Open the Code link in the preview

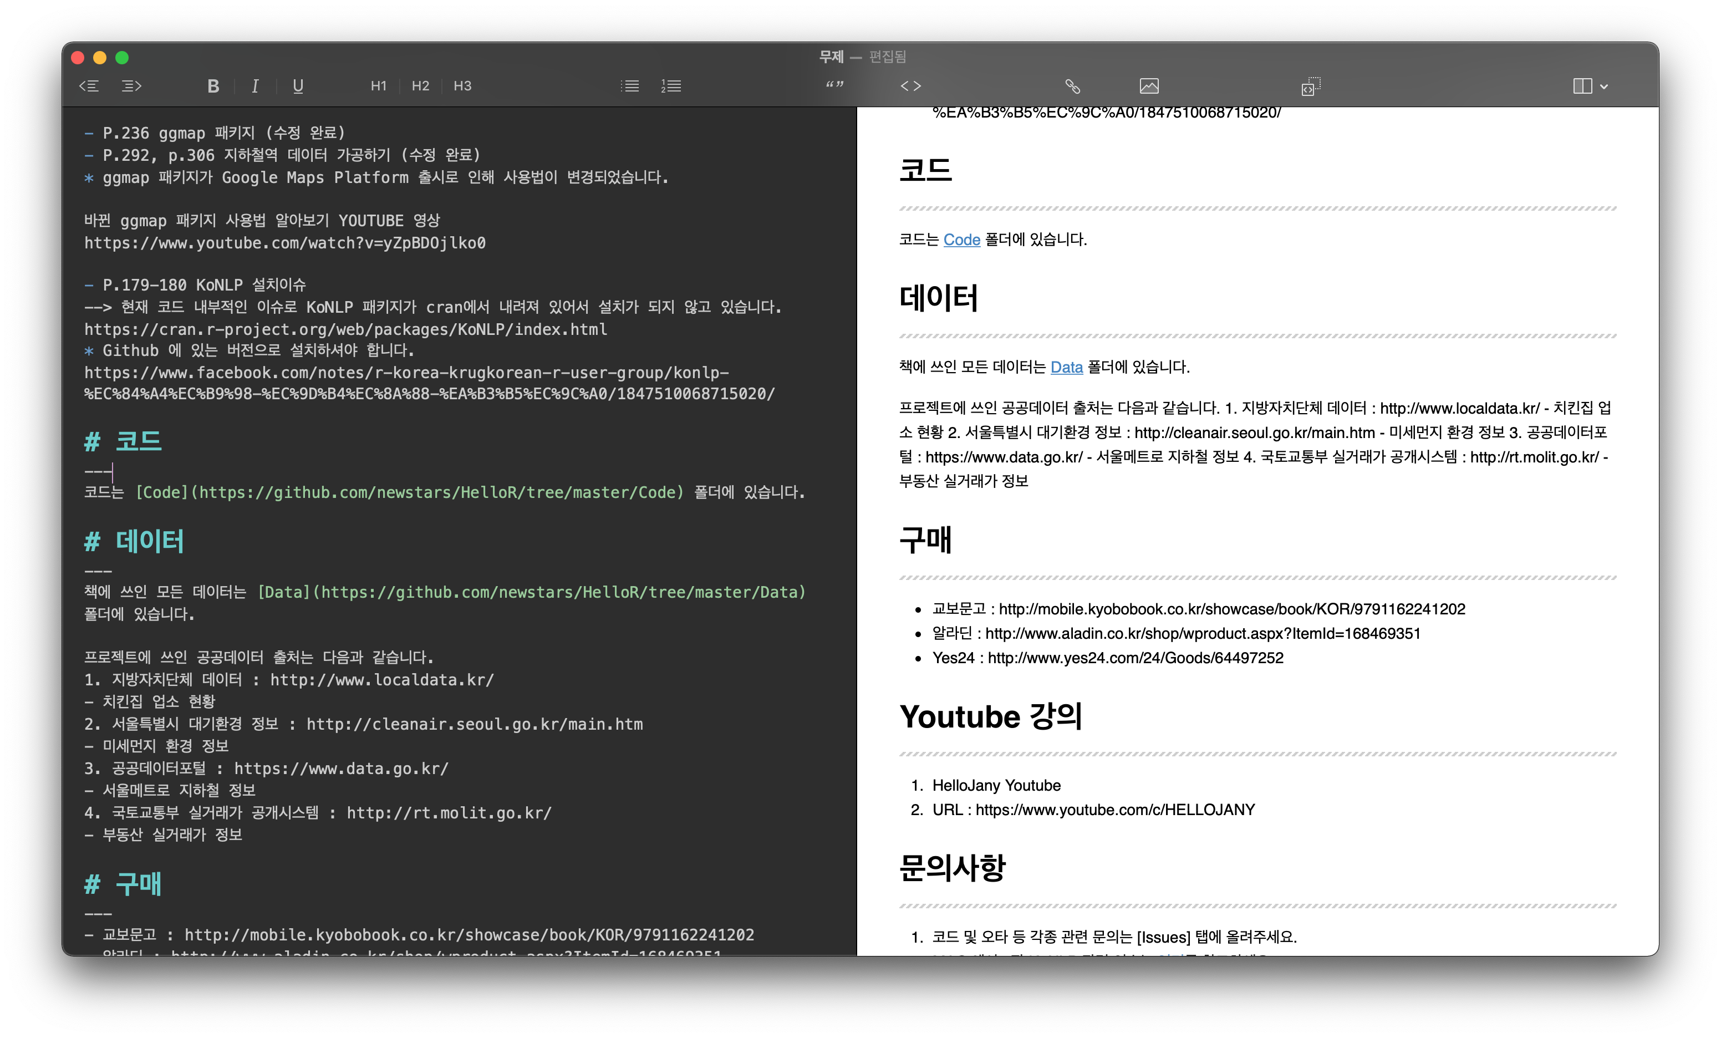pyautogui.click(x=961, y=240)
